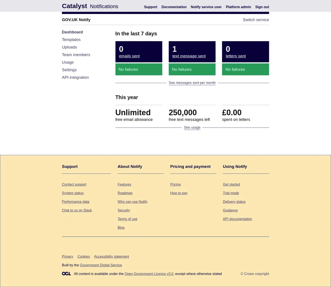
Task: Open the letters sent tile
Action: (x=236, y=56)
